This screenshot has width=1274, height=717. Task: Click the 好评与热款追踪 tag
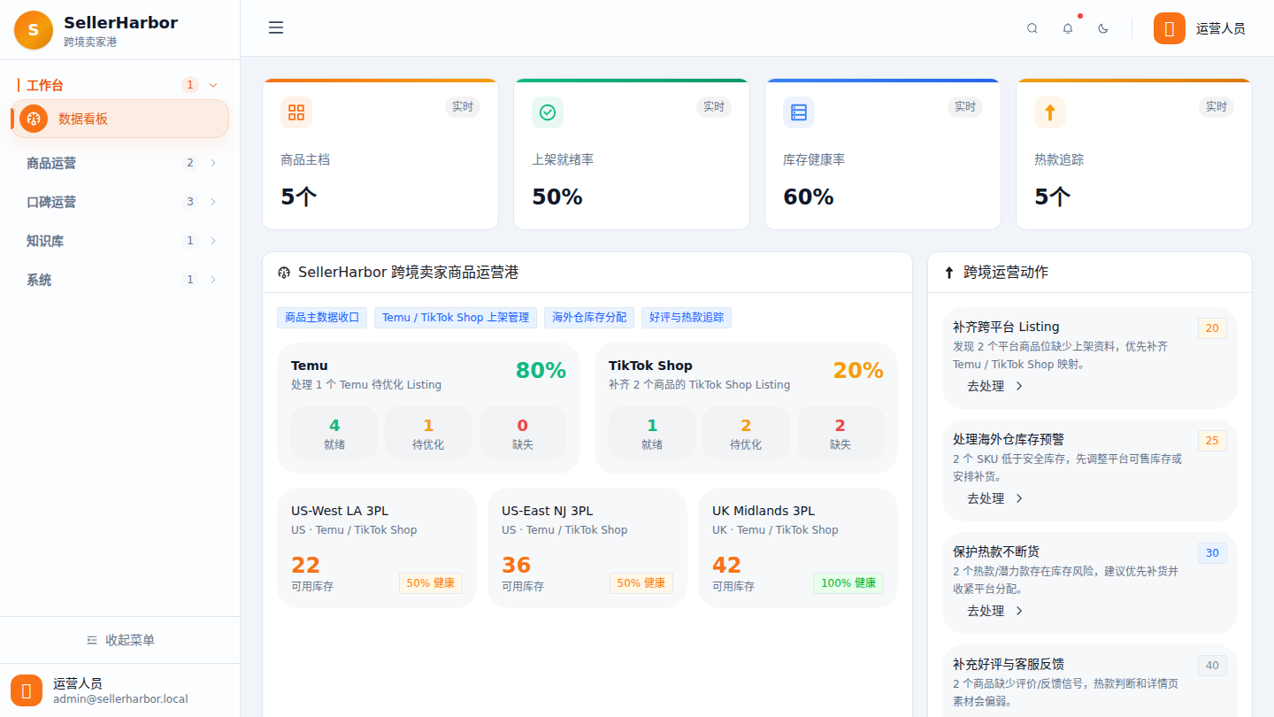click(687, 318)
